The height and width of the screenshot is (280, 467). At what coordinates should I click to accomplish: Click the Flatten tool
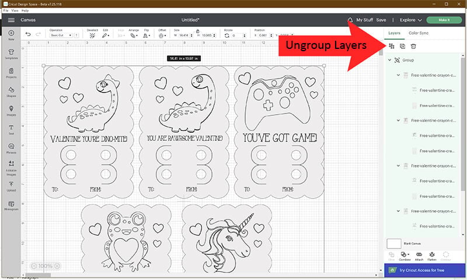coord(432,256)
